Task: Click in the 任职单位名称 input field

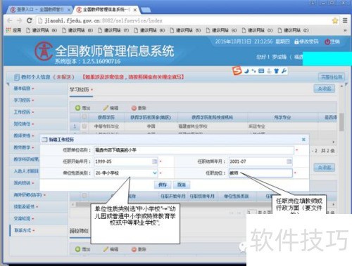Action: 194,150
